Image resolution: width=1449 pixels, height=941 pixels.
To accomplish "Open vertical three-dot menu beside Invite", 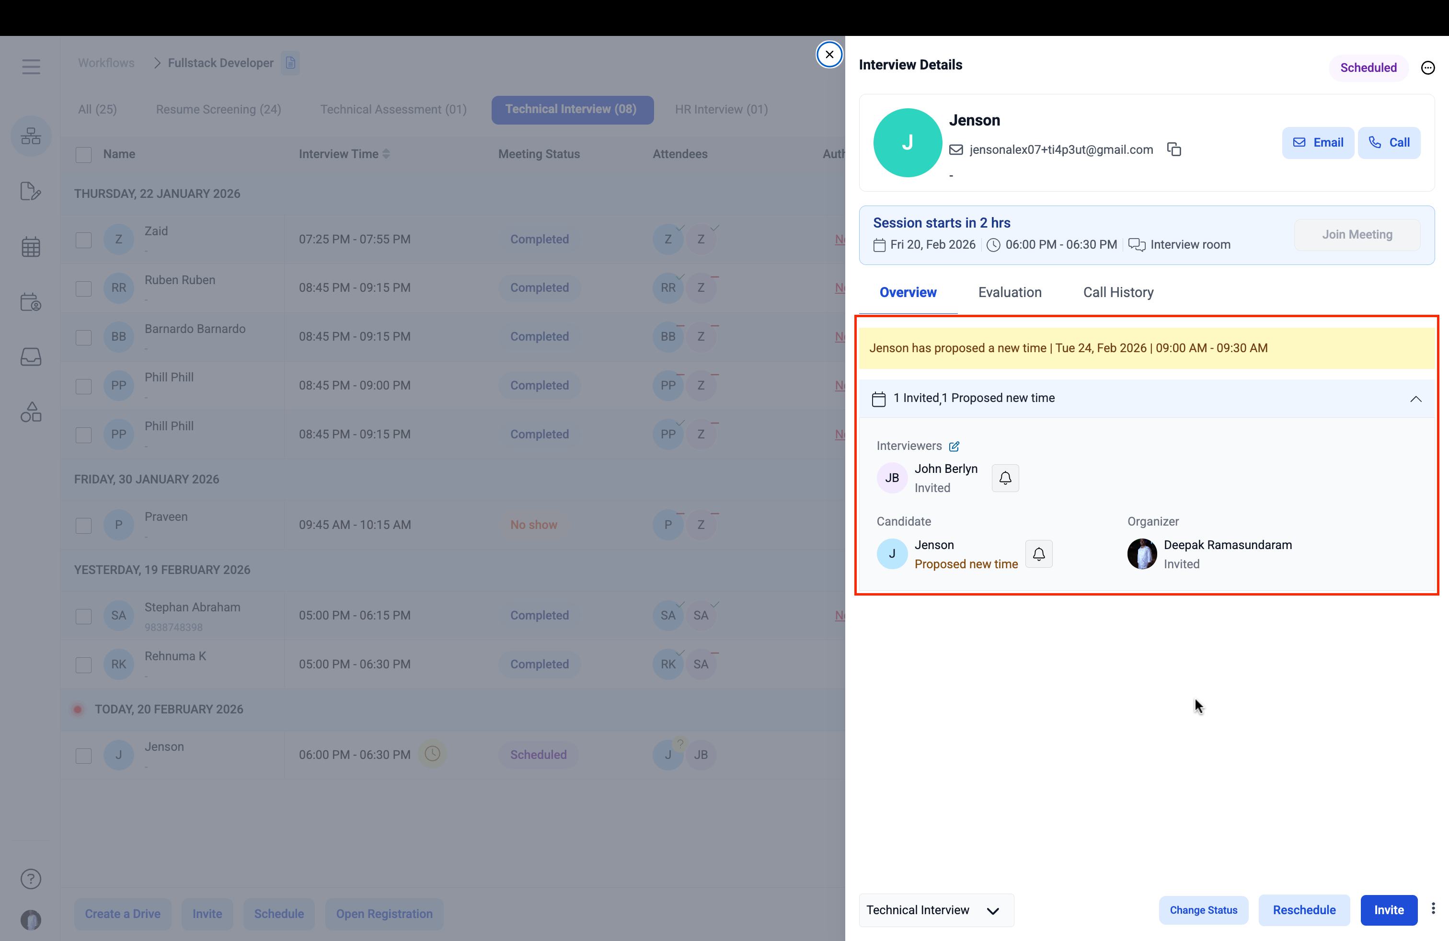I will click(1433, 909).
